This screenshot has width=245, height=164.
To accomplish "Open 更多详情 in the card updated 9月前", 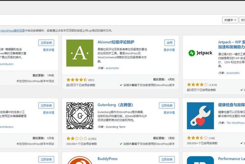I will 49,113.
